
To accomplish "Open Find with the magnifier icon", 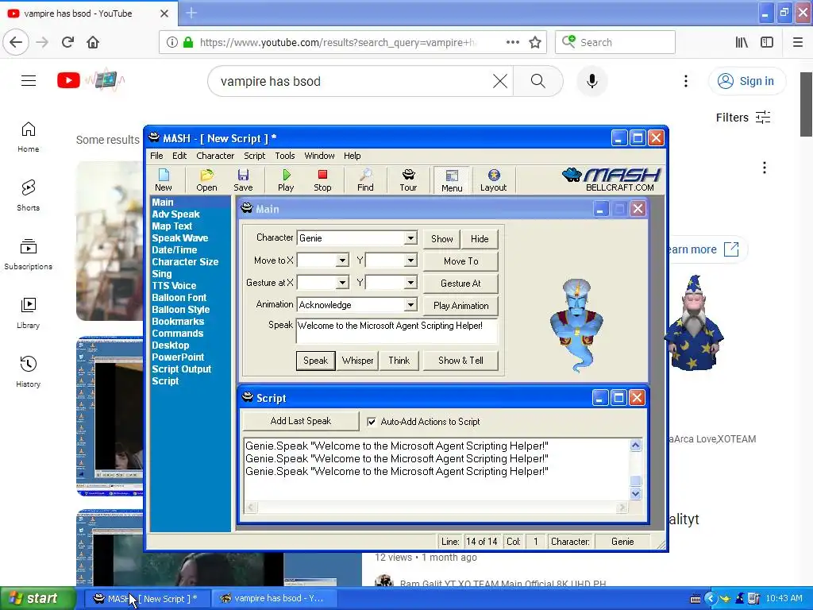I will pyautogui.click(x=365, y=180).
